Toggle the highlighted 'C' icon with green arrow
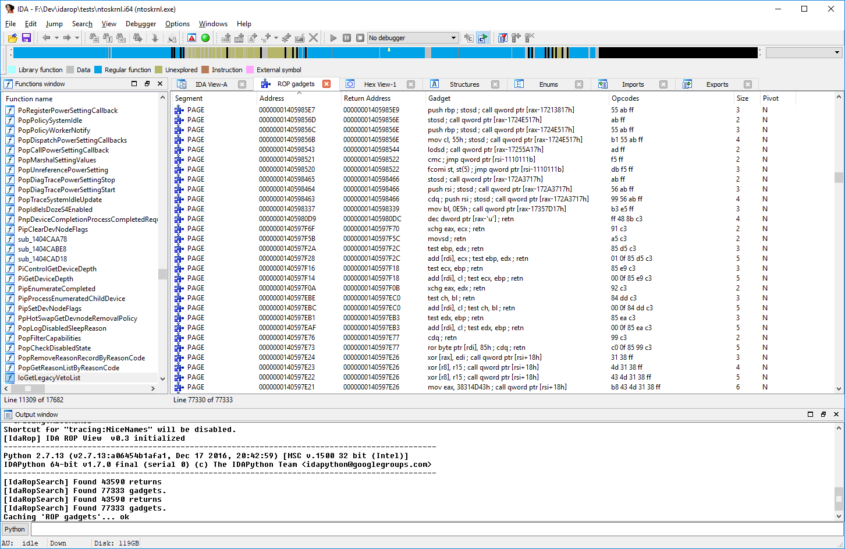845x549 pixels. 483,38
